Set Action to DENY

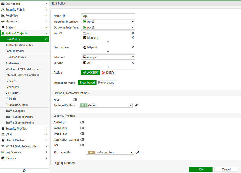point(108,73)
